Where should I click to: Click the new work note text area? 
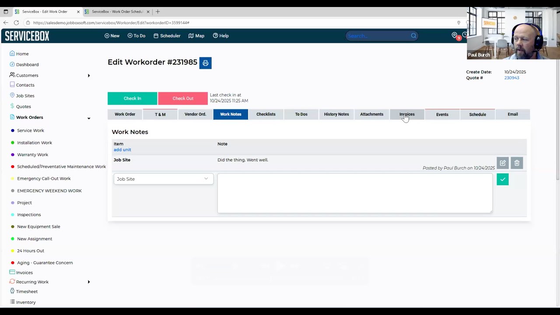click(355, 193)
